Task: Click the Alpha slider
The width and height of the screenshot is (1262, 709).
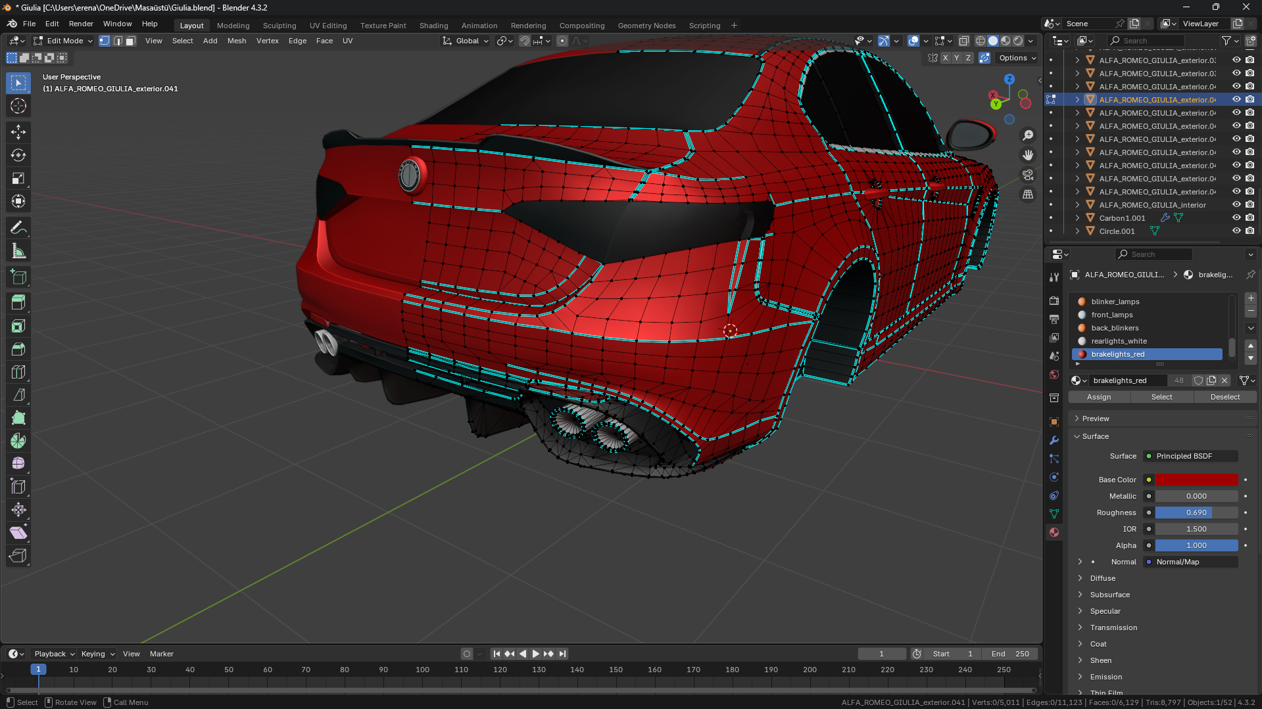Action: click(1197, 545)
